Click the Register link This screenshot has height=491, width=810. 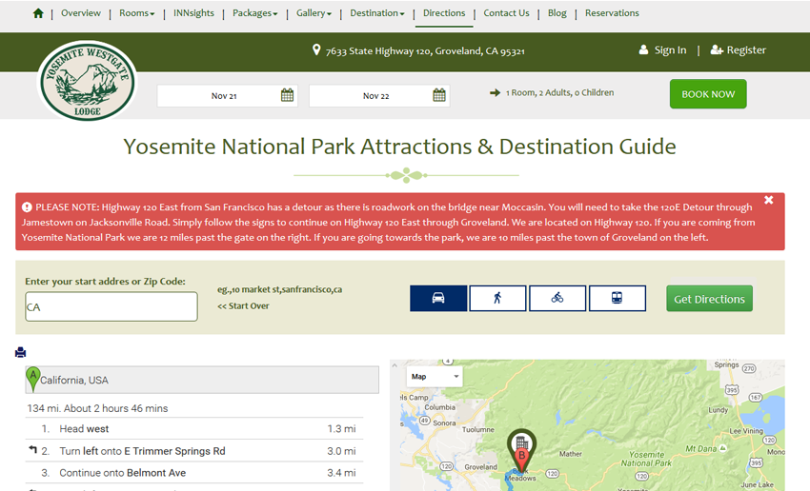coord(746,50)
